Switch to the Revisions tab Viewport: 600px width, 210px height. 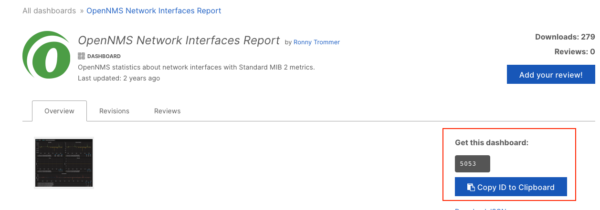pos(114,111)
